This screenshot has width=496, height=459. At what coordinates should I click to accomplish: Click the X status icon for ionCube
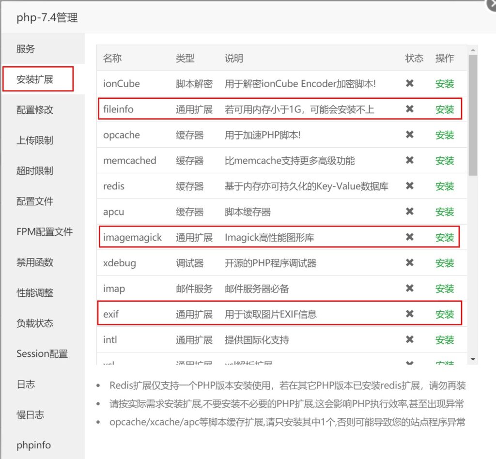[x=410, y=84]
